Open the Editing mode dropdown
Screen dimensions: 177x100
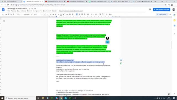point(162,14)
